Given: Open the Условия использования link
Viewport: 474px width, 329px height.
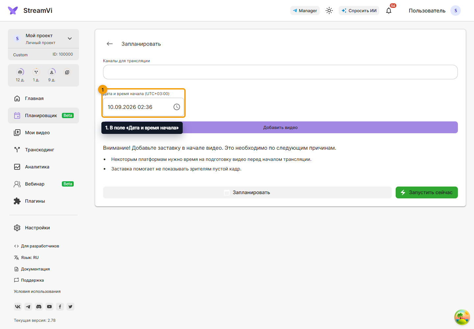Looking at the screenshot, I should (37, 291).
